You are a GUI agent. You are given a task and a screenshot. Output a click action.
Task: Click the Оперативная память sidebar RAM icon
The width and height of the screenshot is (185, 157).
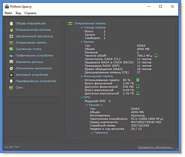tap(11, 43)
